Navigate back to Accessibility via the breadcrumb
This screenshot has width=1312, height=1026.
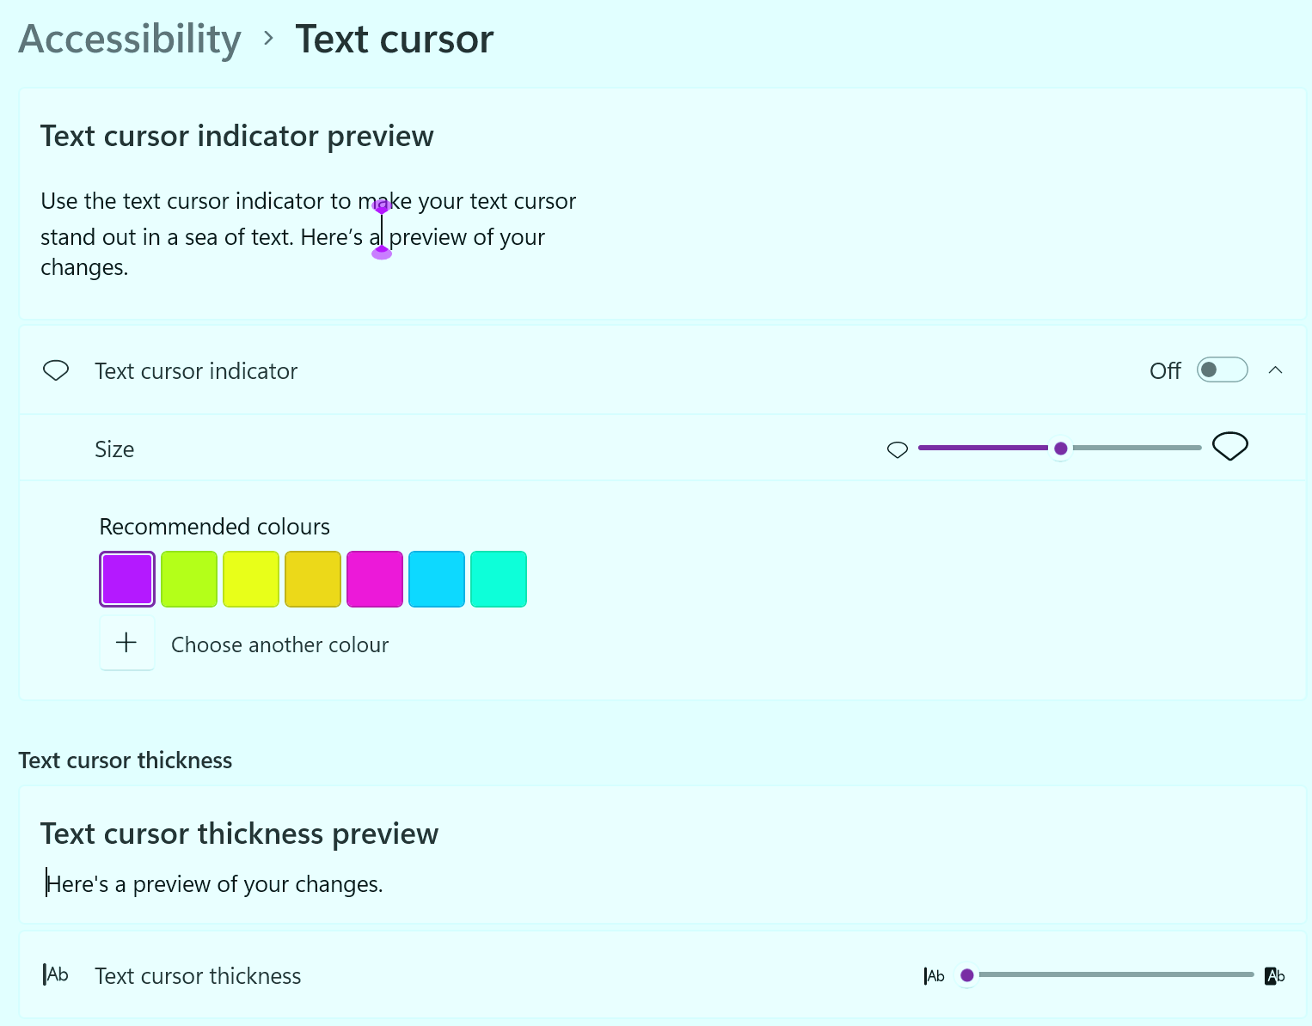click(129, 38)
